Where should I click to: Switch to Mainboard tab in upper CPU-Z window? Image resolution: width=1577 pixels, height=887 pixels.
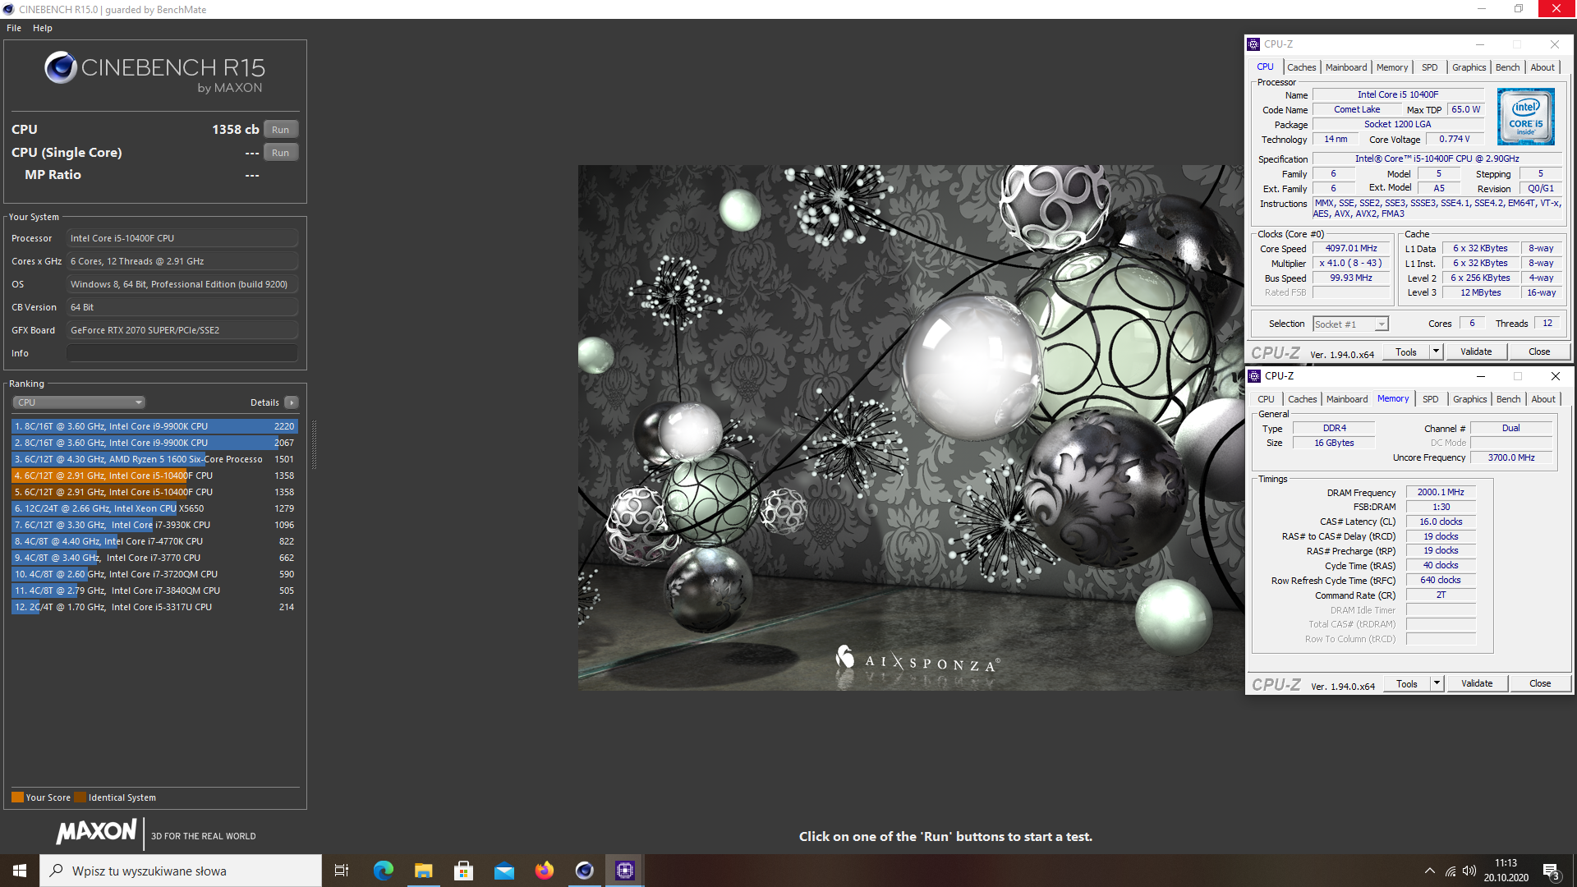pos(1346,67)
